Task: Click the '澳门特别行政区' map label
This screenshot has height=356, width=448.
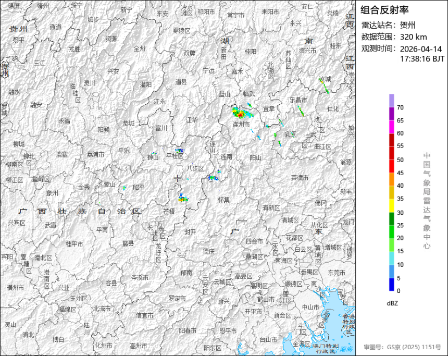Action: pyautogui.click(x=326, y=348)
